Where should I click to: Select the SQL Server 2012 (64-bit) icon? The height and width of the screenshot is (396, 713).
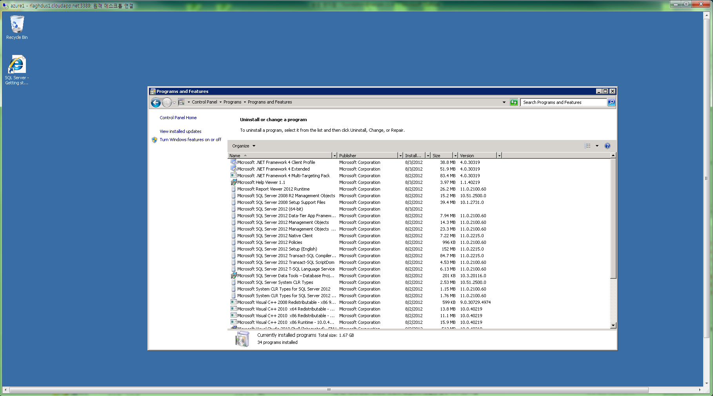pos(233,209)
